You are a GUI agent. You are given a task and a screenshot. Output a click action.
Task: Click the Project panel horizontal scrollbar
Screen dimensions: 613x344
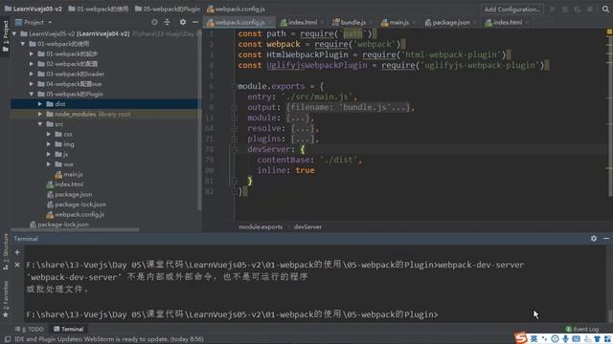[75, 229]
